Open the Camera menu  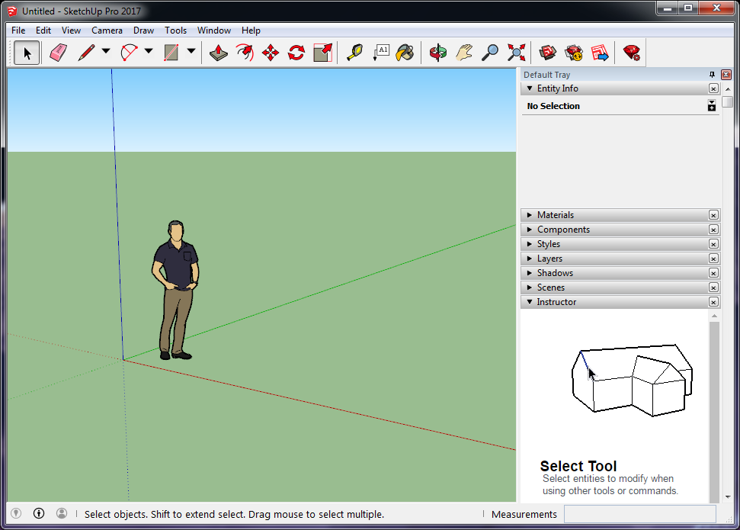pos(107,31)
